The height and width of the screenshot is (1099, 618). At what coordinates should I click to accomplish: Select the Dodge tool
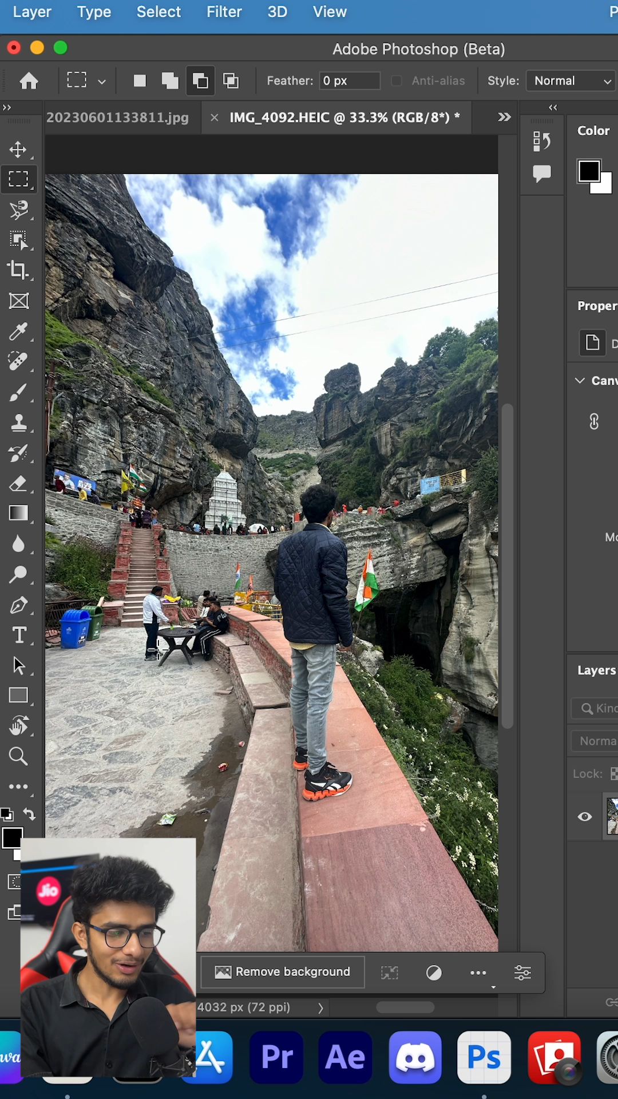tap(18, 574)
